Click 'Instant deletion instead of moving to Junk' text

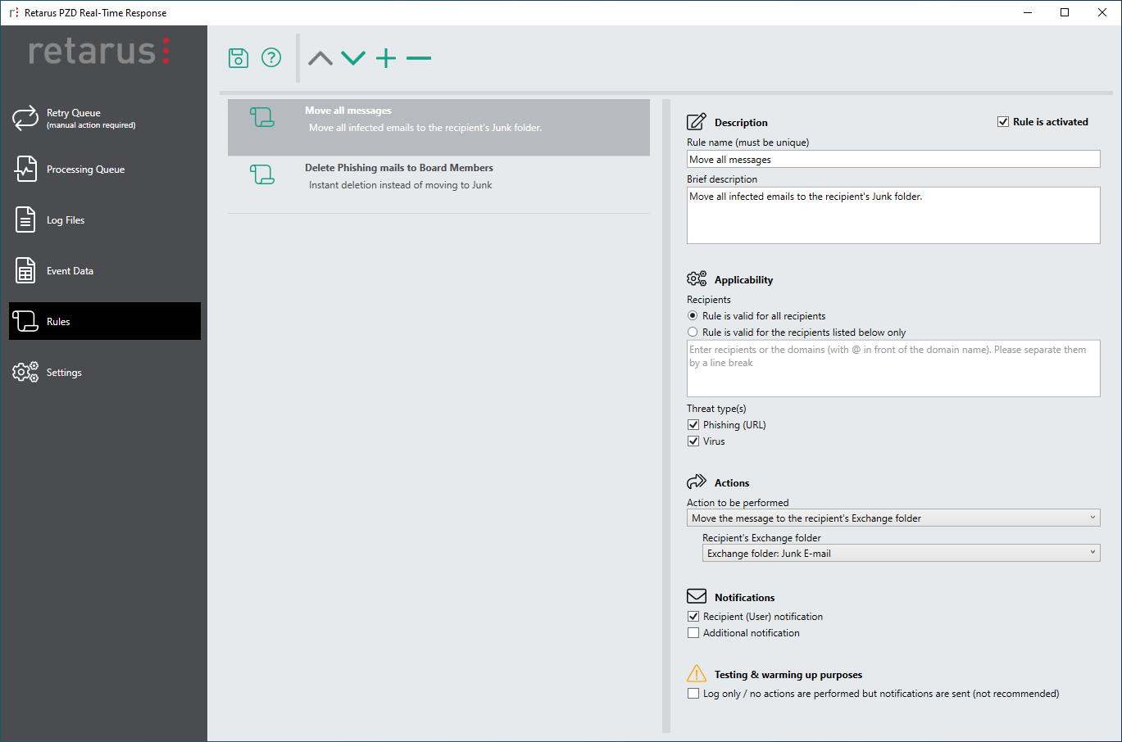tap(401, 185)
